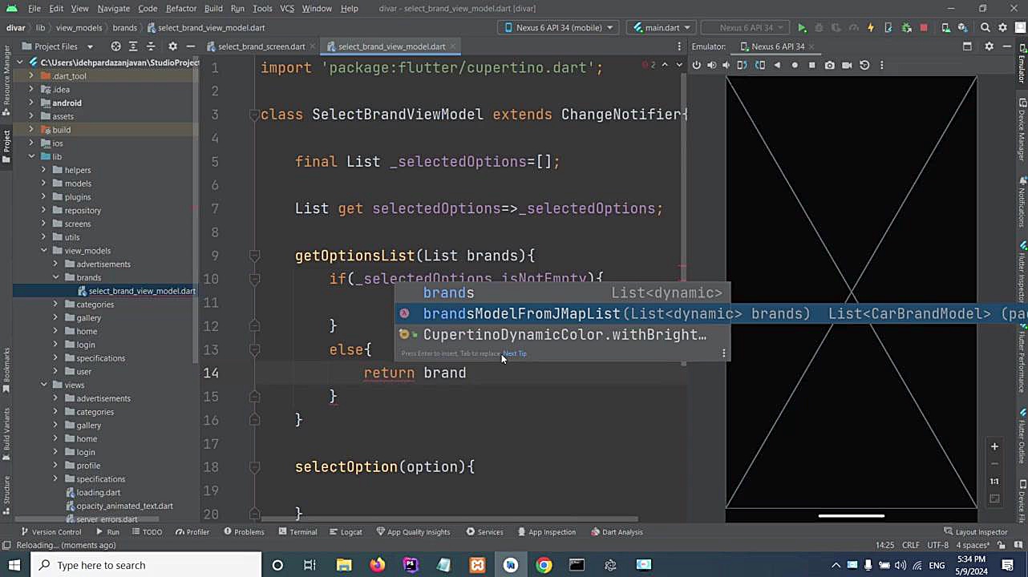This screenshot has height=577, width=1028.
Task: Select Nexus 6 API 34 emulator tab
Action: coord(778,46)
